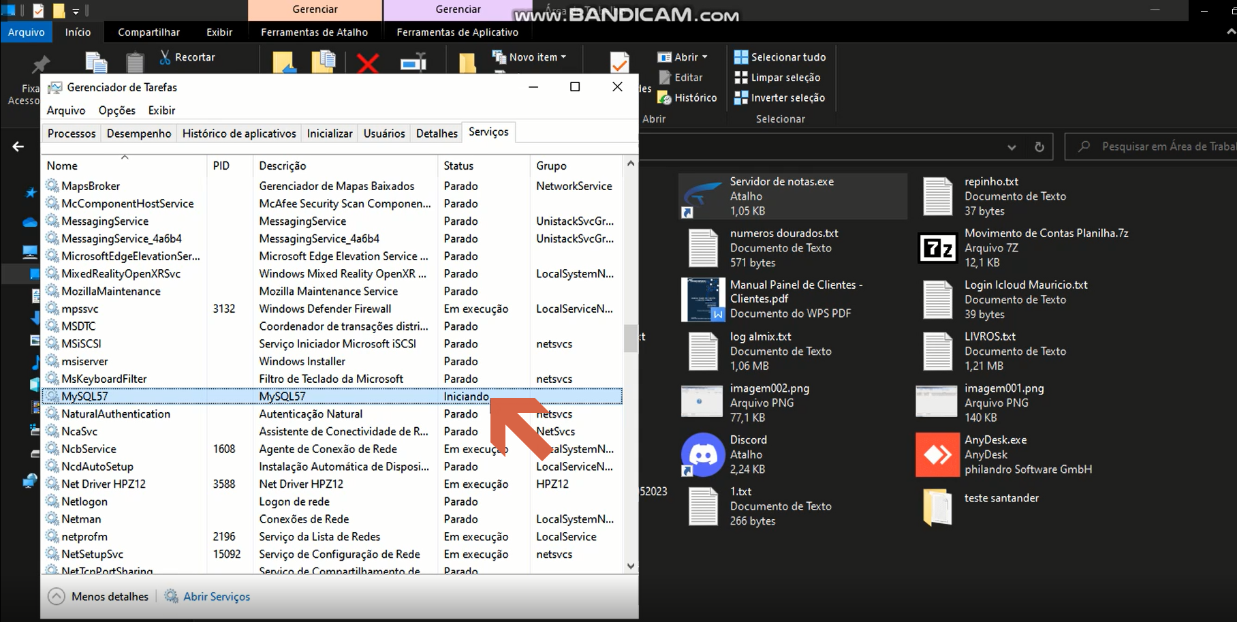The width and height of the screenshot is (1237, 622).
Task: Click the services list vertical scrollbar thumb
Action: (x=630, y=338)
